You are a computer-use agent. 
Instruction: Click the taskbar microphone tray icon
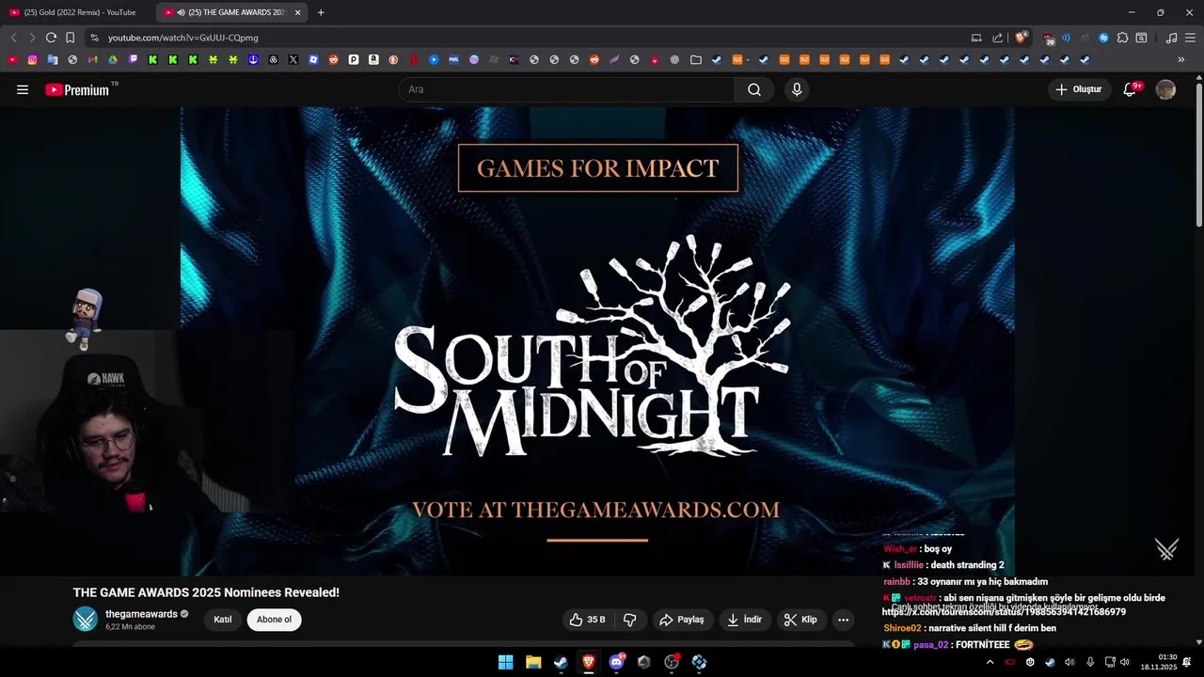[x=1090, y=662]
